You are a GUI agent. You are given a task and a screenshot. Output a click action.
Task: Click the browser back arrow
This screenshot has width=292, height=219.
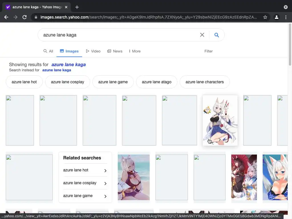(x=6, y=17)
